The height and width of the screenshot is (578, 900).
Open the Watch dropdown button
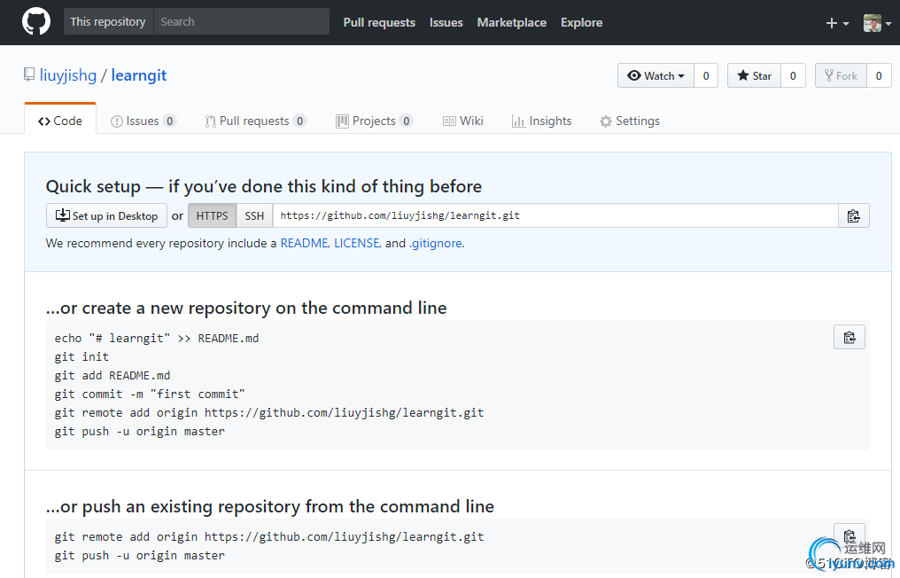point(656,76)
